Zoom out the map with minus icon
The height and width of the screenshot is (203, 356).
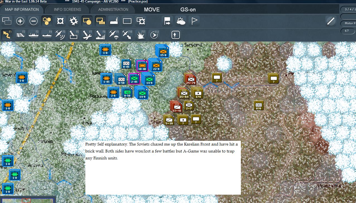click(33, 21)
